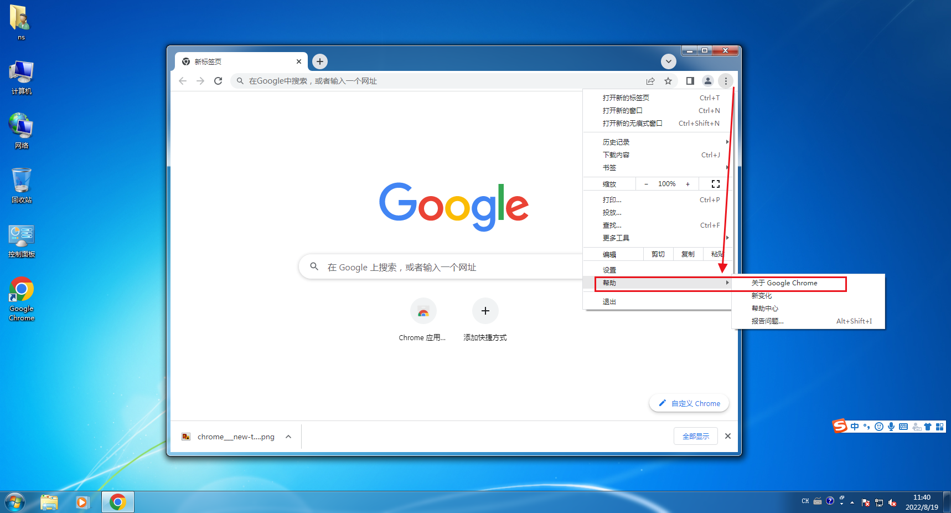Click the fullscreen icon in zoom row
The image size is (951, 513).
point(716,184)
